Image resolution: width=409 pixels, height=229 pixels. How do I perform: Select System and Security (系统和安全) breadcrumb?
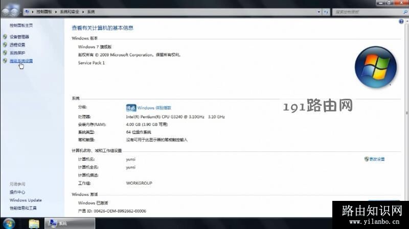tap(70, 12)
